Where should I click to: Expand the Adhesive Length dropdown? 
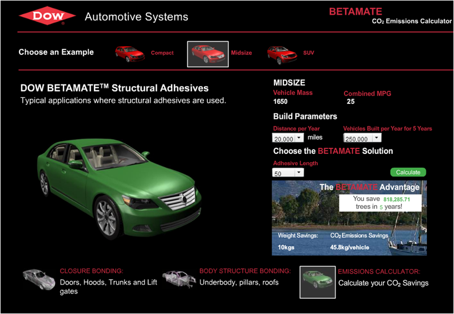[x=299, y=173]
